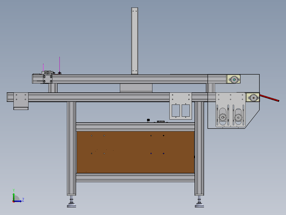The image size is (286, 215).
Task: Select the top sprocket on the upper rail end
Action: coord(234,79)
